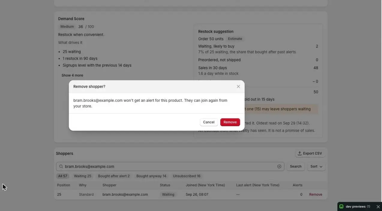This screenshot has height=211, width=382.
Task: Click the Waiting status badge in row
Action: coord(168,194)
